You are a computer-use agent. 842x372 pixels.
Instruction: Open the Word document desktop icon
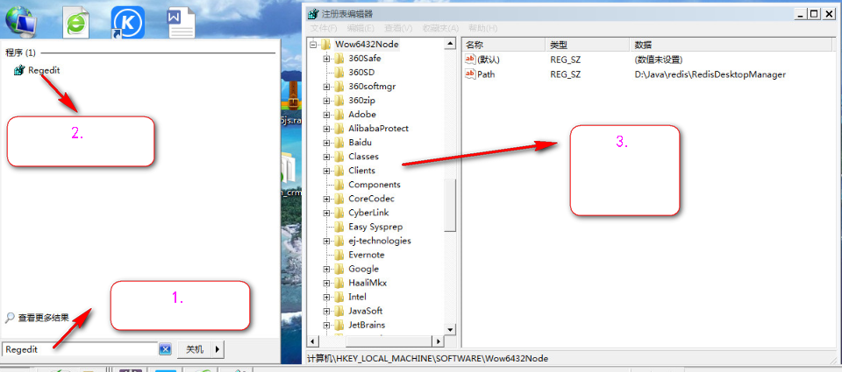[x=182, y=23]
